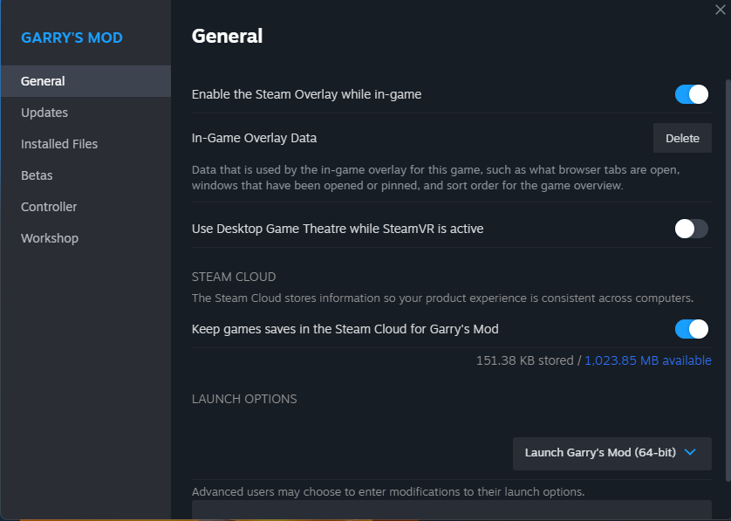Delete the In-Game Overlay Data
The image size is (731, 521).
tap(682, 137)
